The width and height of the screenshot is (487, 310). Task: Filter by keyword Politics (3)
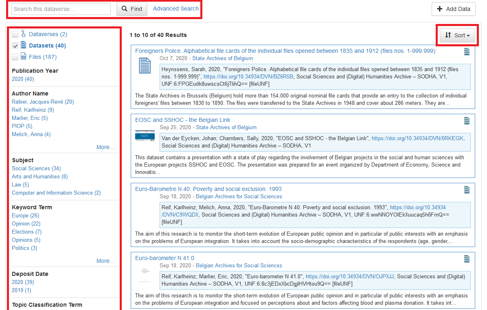[x=24, y=248]
